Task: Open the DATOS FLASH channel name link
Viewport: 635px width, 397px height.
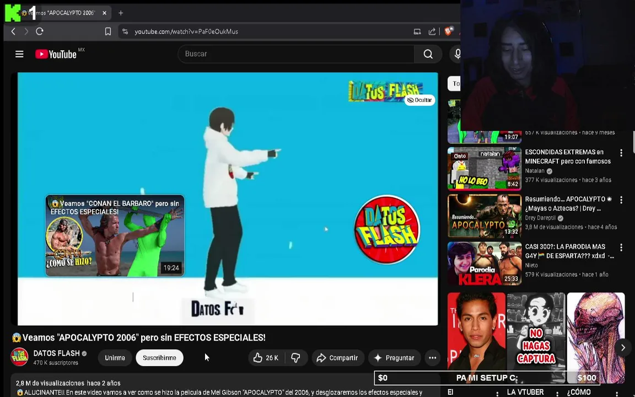Action: click(57, 353)
